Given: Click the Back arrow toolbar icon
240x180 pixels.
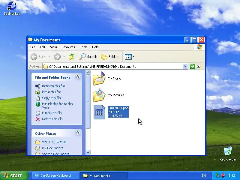Looking at the screenshot, I should pos(34,57).
